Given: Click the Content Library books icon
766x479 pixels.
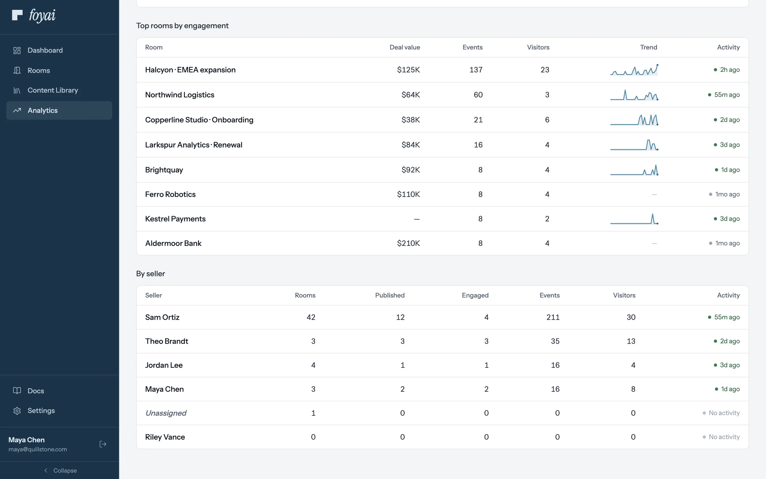Looking at the screenshot, I should (17, 90).
